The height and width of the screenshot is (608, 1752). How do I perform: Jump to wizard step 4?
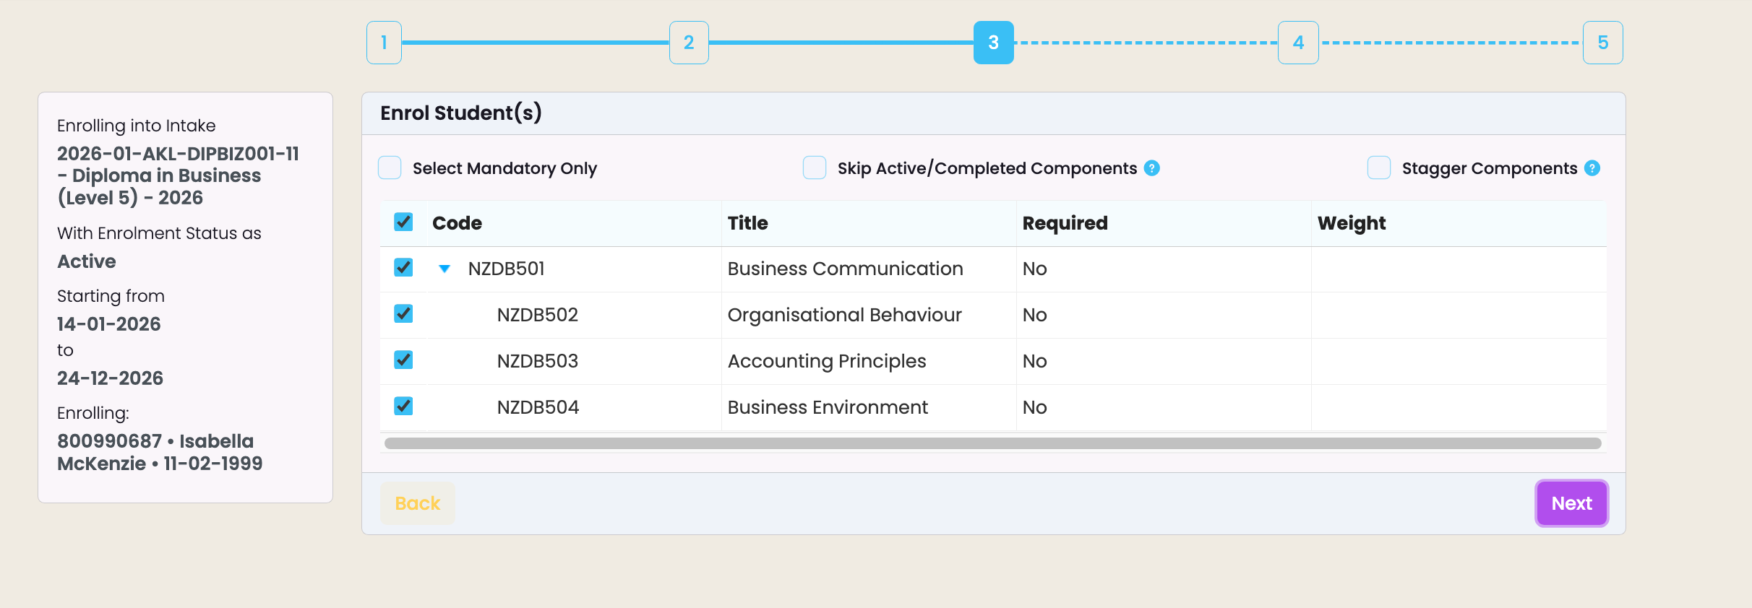click(1298, 43)
